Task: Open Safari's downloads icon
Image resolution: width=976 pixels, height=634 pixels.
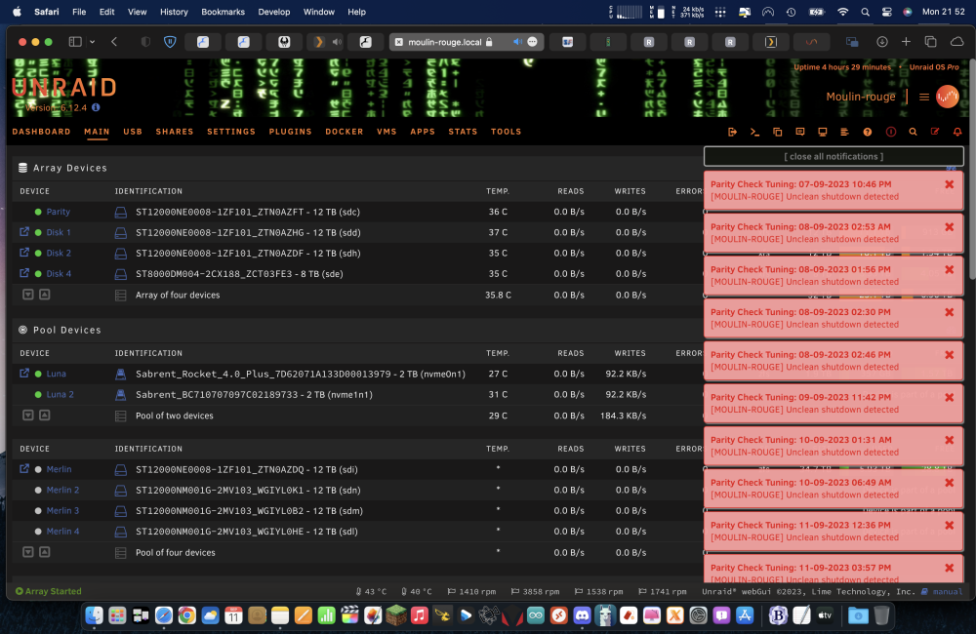Action: (882, 42)
